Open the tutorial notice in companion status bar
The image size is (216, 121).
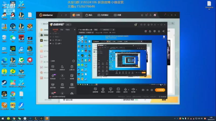click(x=58, y=97)
